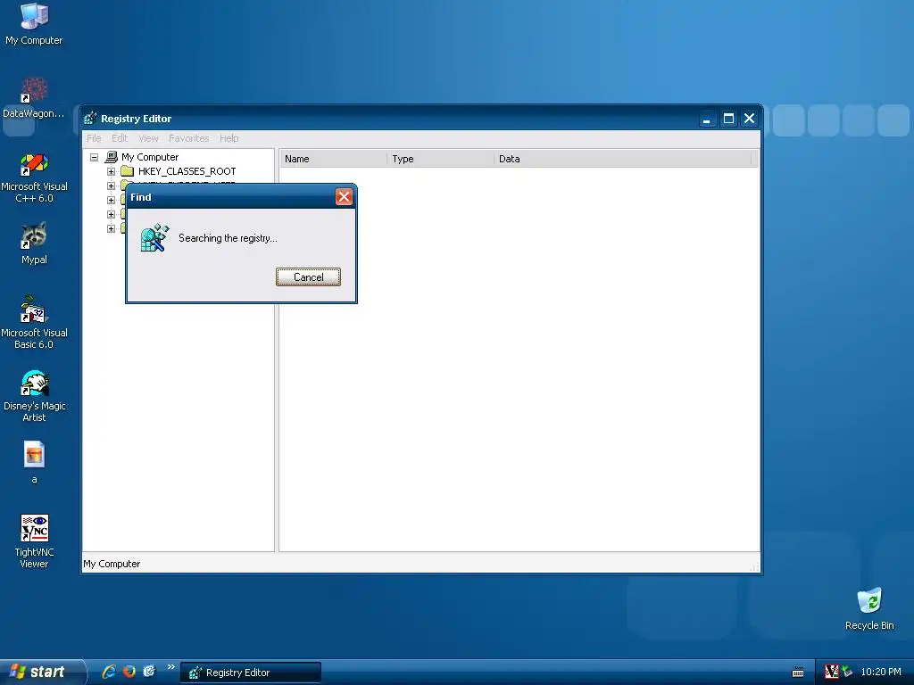Collapse the My Computer tree node
Viewport: 914px width, 685px height.
94,157
